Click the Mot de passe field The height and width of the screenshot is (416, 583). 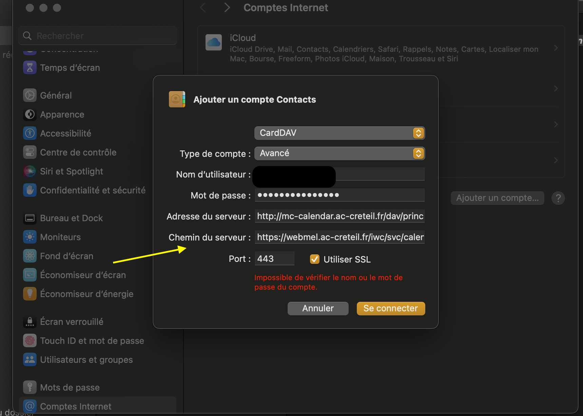339,195
